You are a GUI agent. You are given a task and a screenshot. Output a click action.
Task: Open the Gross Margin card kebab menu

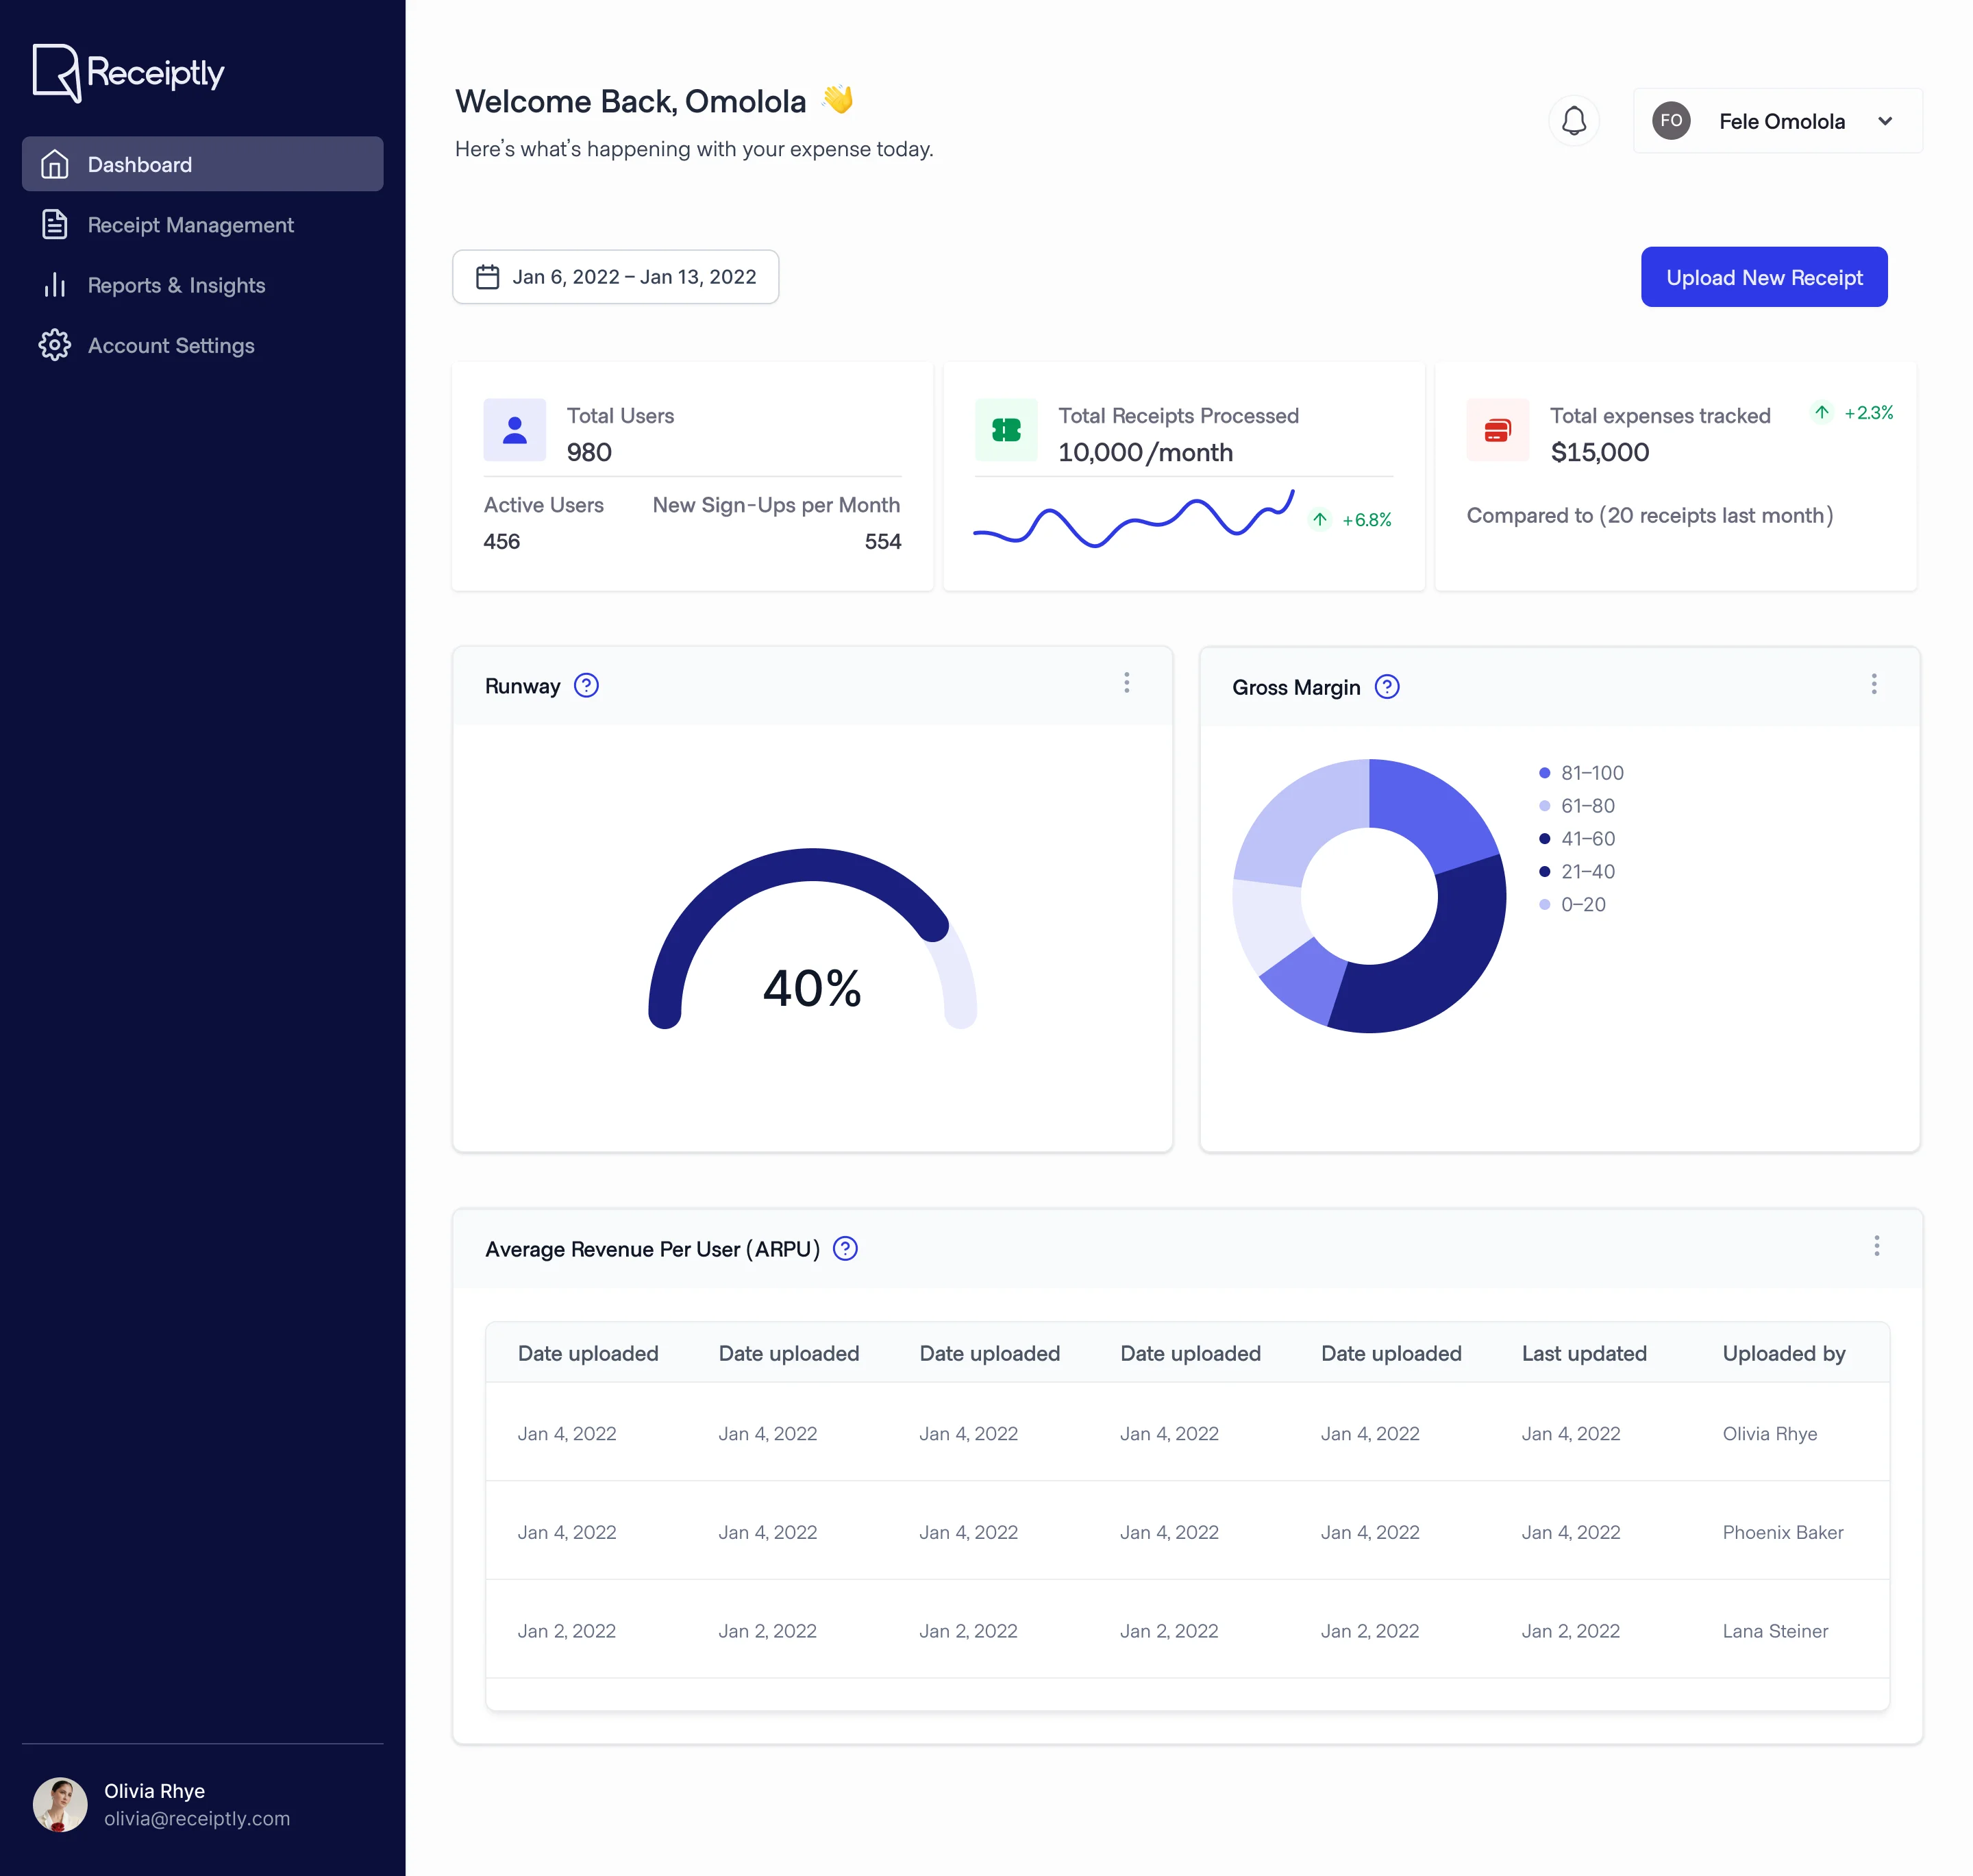pyautogui.click(x=1873, y=684)
